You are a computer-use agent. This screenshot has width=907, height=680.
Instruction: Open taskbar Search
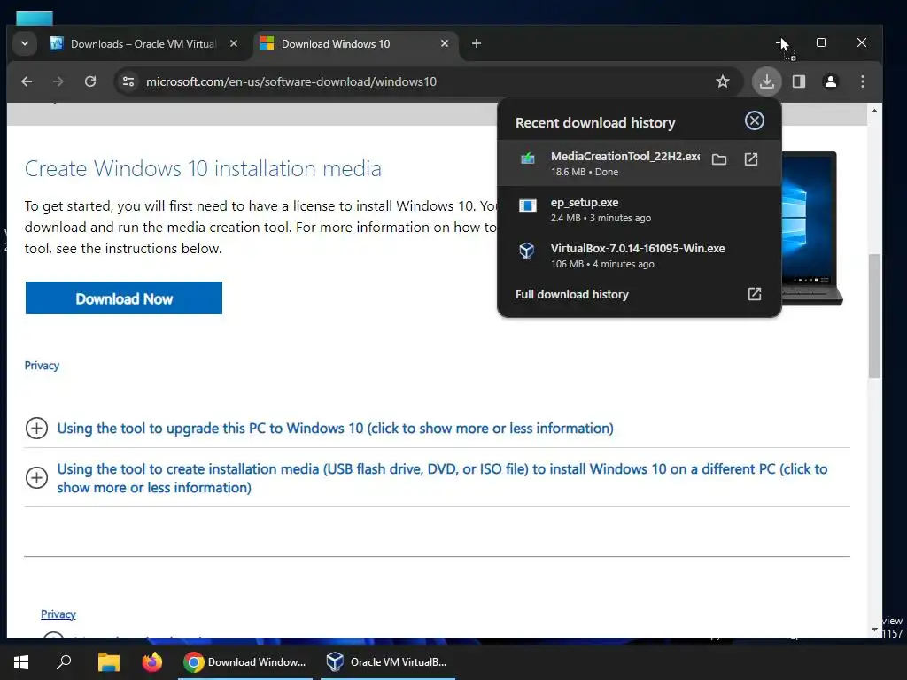(64, 662)
